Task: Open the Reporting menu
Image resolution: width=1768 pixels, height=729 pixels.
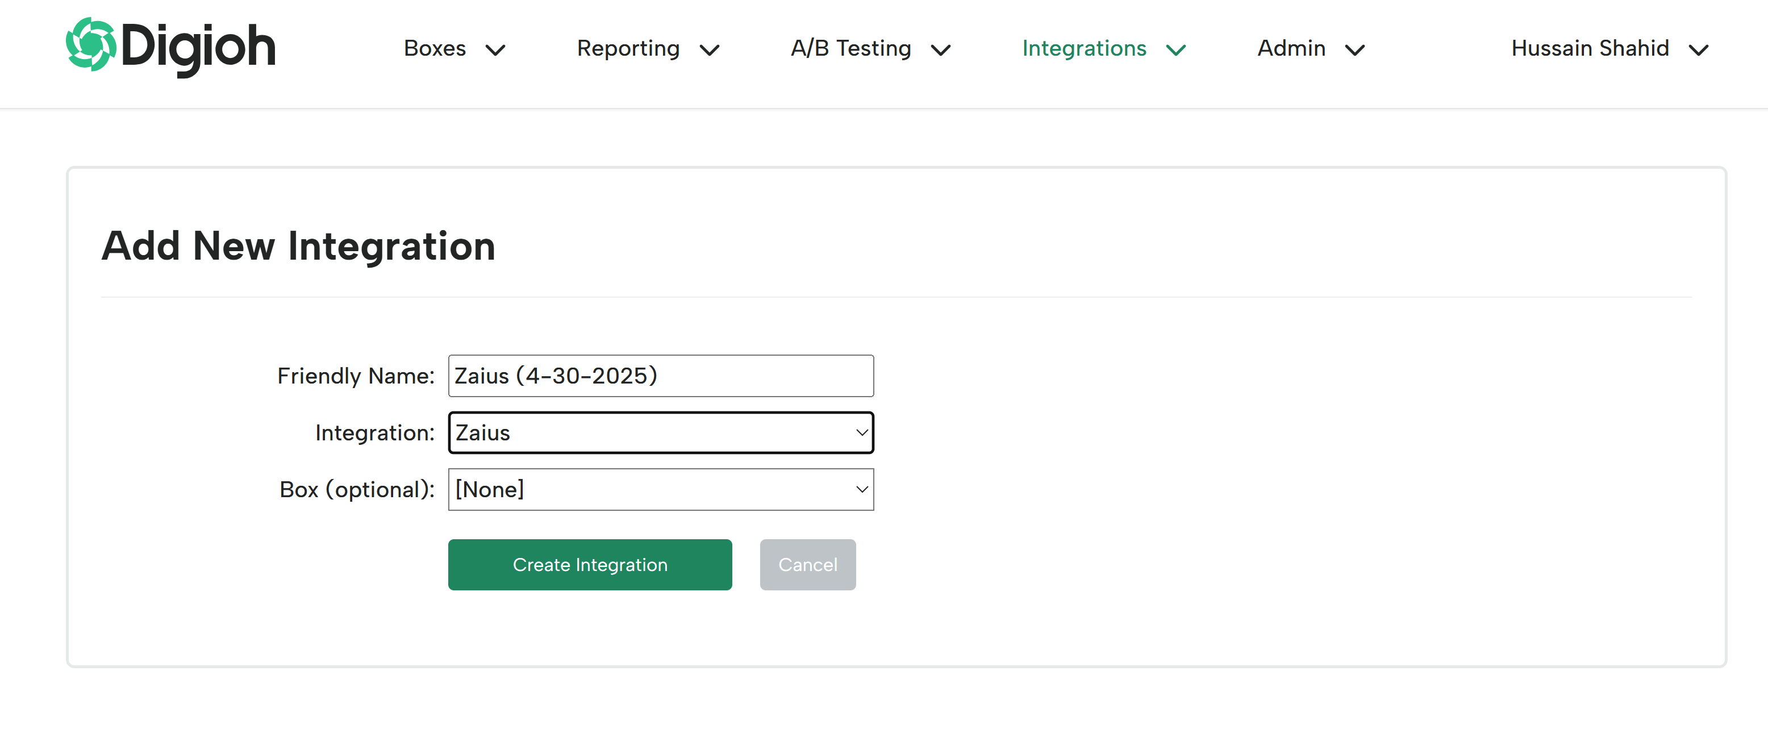Action: coord(648,49)
